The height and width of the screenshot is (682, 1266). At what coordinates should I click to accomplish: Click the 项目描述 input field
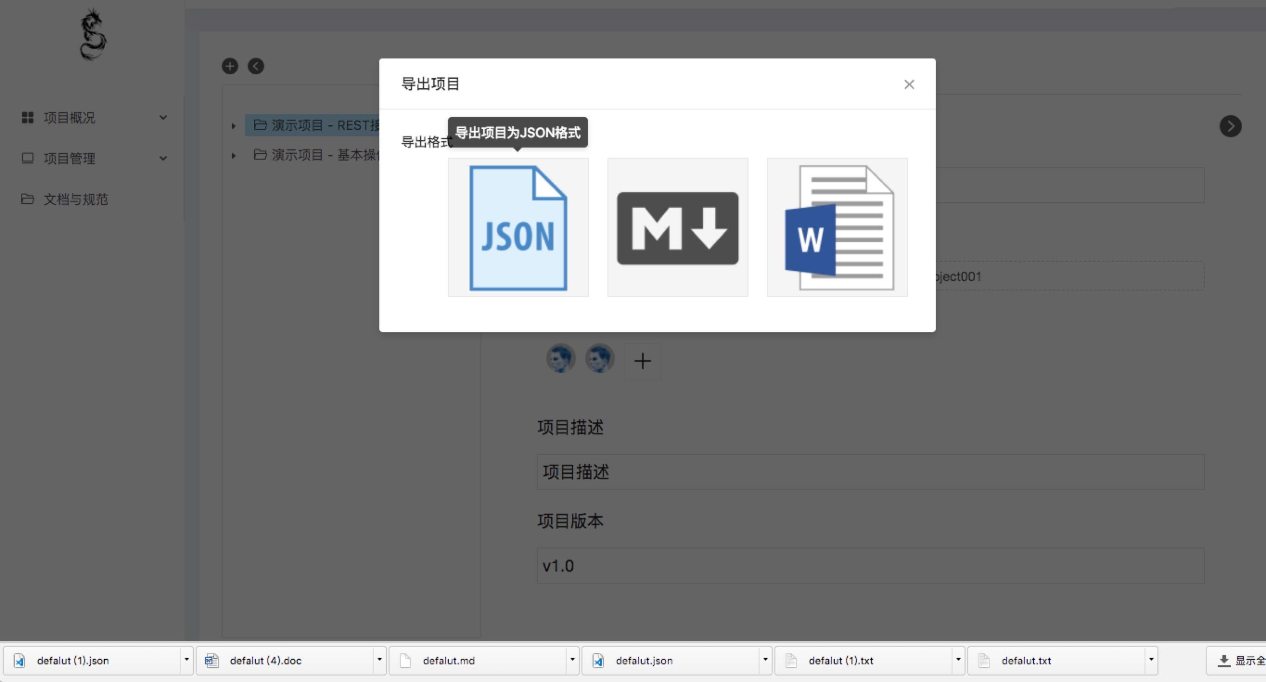[870, 471]
